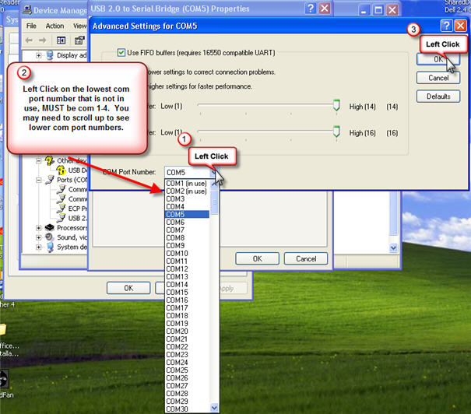Image resolution: width=471 pixels, height=414 pixels.
Task: Select COM18 in the port list
Action: pos(188,315)
